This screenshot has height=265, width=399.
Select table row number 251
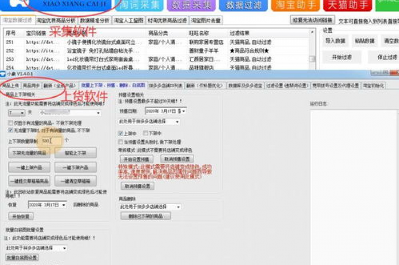[x=156, y=42]
